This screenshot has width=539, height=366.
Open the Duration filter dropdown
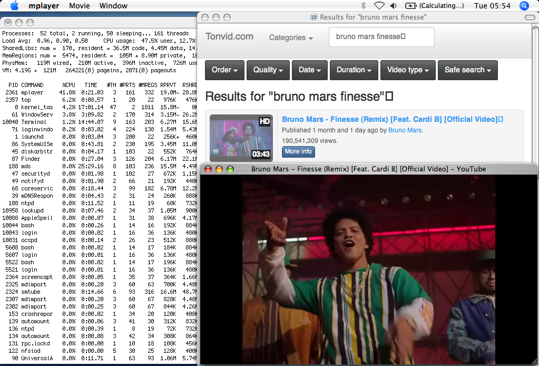click(354, 70)
